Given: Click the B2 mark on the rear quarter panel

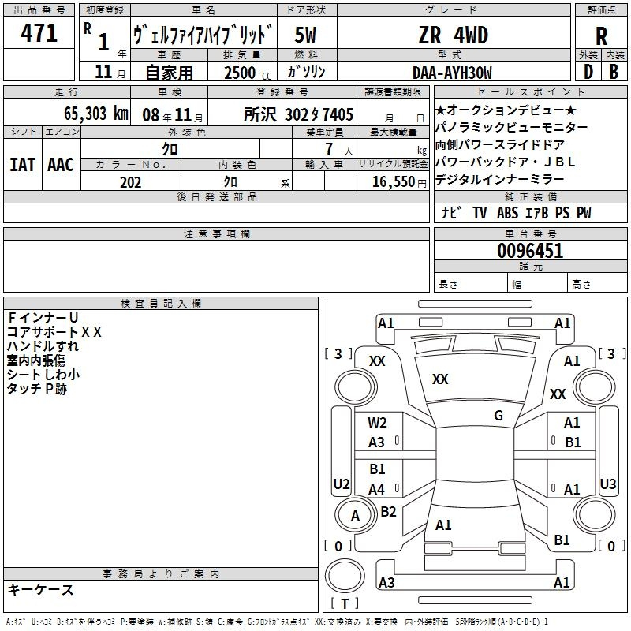Looking at the screenshot, I should (388, 511).
